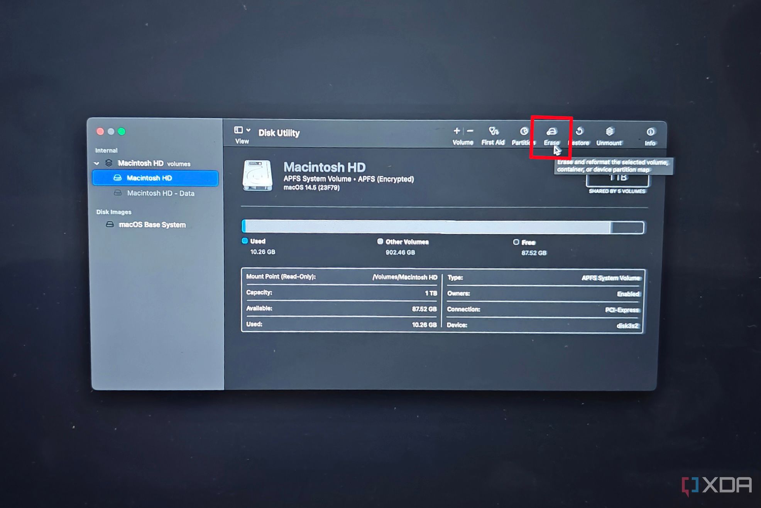Select Macintosh HD volumes container row

154,163
